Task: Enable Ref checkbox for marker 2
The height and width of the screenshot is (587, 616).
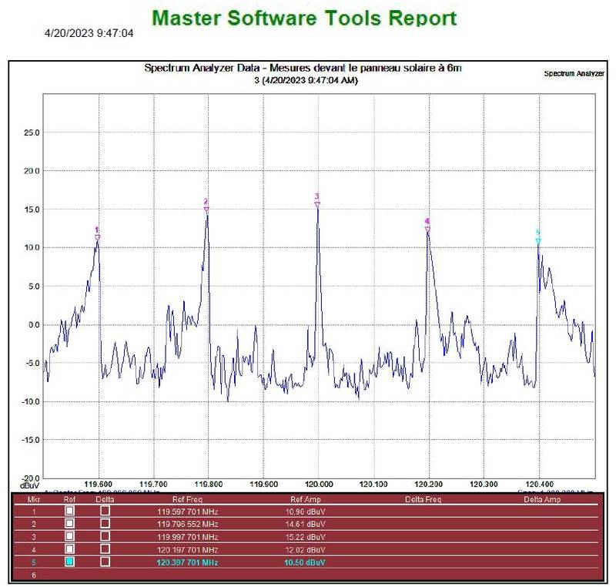Action: pos(70,524)
